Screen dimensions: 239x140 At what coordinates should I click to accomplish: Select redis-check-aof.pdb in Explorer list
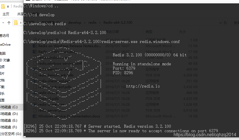pos(55,87)
